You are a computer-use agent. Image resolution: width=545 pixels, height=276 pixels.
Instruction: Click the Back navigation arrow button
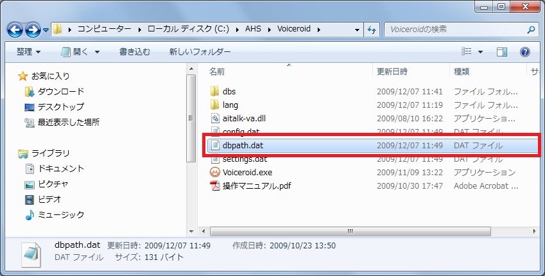(15, 30)
